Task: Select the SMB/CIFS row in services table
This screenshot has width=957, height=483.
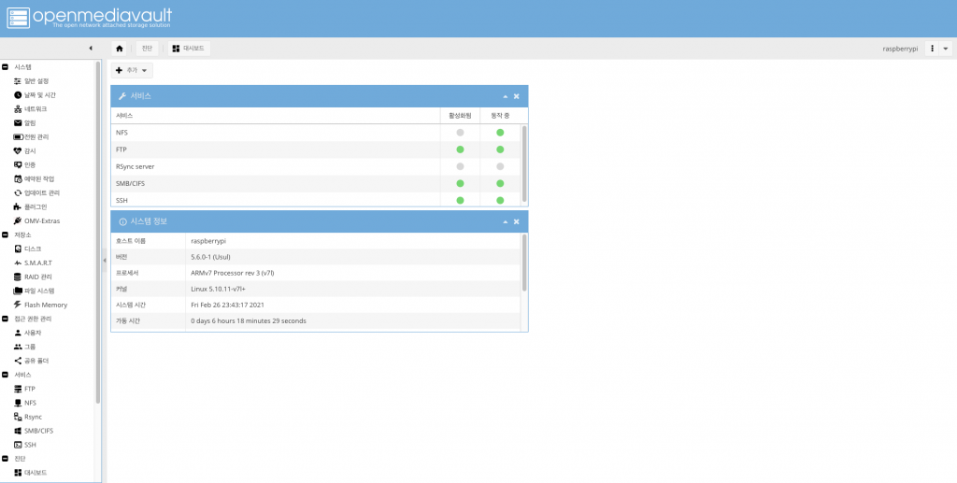Action: pyautogui.click(x=316, y=183)
